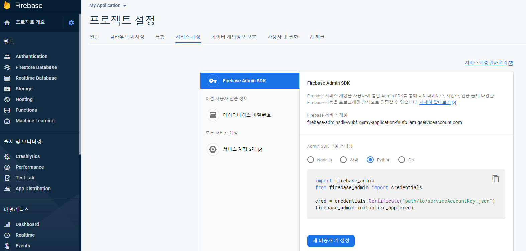This screenshot has width=526, height=251.
Task: Click the service account email address text
Action: pyautogui.click(x=385, y=122)
